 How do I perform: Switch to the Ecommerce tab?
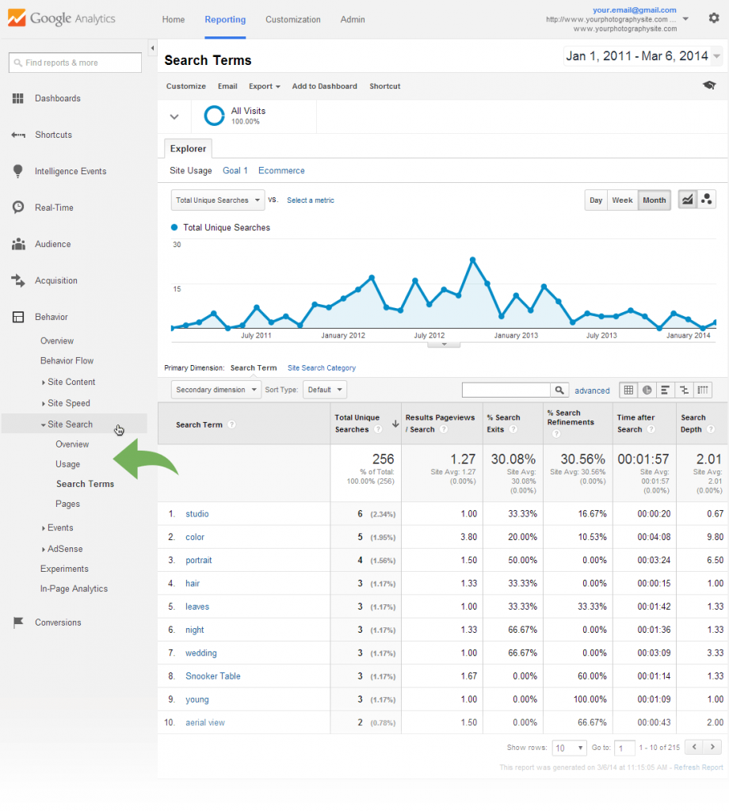coord(281,170)
